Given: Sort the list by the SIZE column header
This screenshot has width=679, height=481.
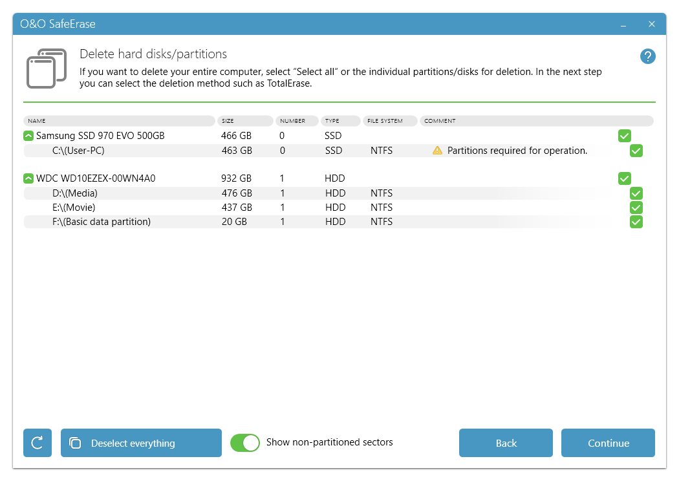Looking at the screenshot, I should click(x=245, y=121).
